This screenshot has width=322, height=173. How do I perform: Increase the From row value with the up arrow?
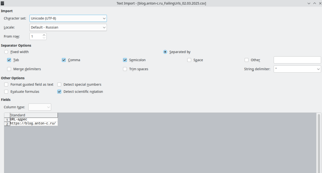coord(44,35)
